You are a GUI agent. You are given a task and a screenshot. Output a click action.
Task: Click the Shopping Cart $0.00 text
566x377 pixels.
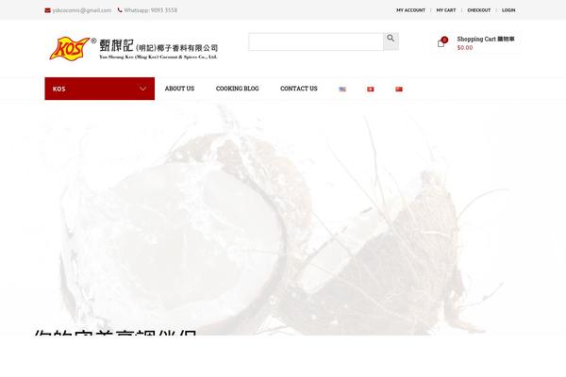486,43
